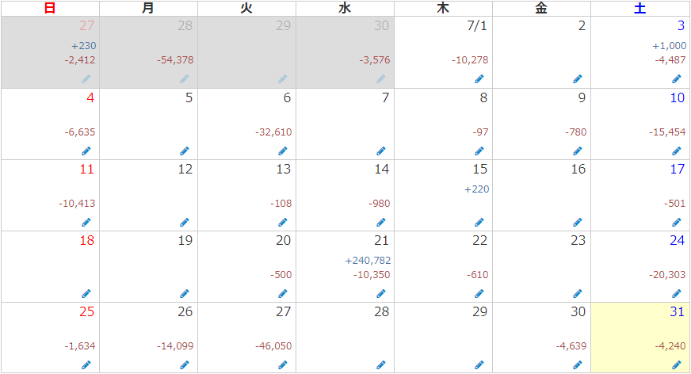Click the pencil icon for July 12
Viewport: 691px width, 374px height.
coord(184,222)
